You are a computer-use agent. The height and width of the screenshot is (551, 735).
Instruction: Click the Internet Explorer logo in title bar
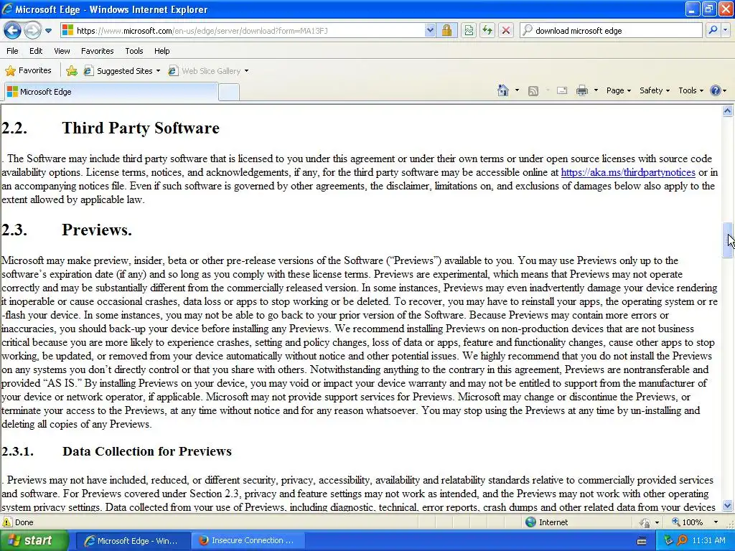(x=7, y=9)
